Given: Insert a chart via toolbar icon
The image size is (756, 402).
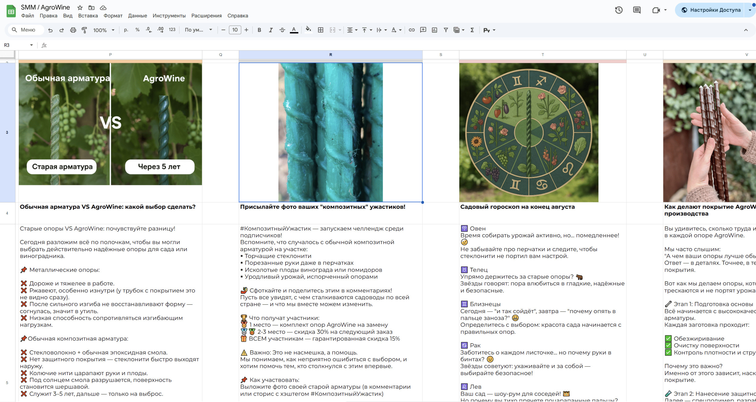Looking at the screenshot, I should point(435,30).
